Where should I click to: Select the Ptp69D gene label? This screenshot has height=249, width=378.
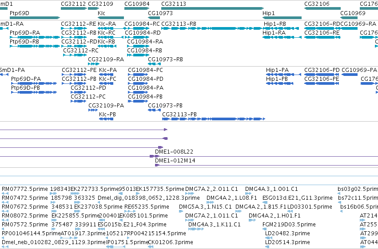click(x=19, y=13)
